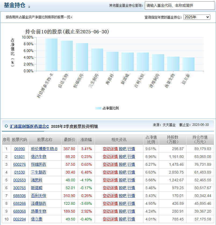Click the 最新价 column header
Image resolution: width=216 pixels, height=225 pixels.
pos(70,140)
